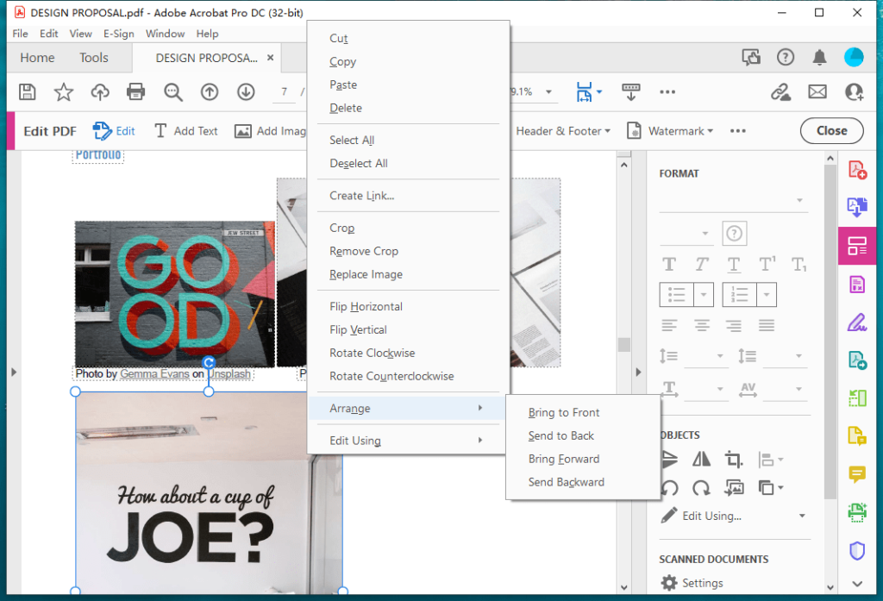Toggle Superscript text format button
The height and width of the screenshot is (601, 883).
[767, 264]
